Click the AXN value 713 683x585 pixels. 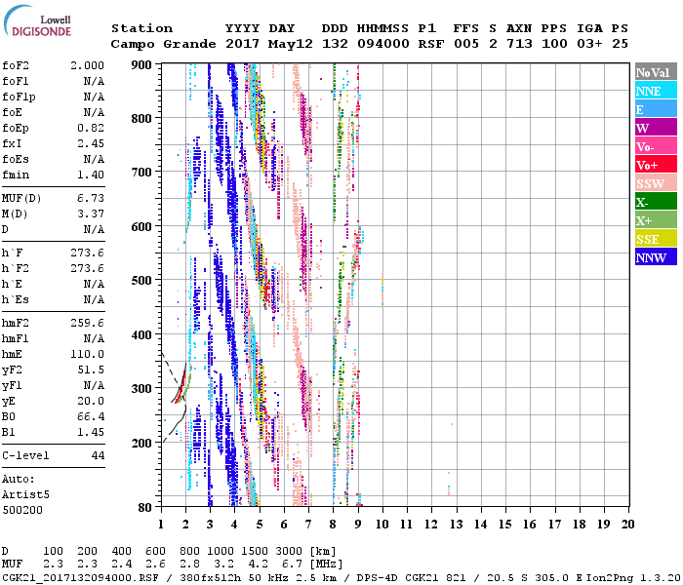(519, 44)
